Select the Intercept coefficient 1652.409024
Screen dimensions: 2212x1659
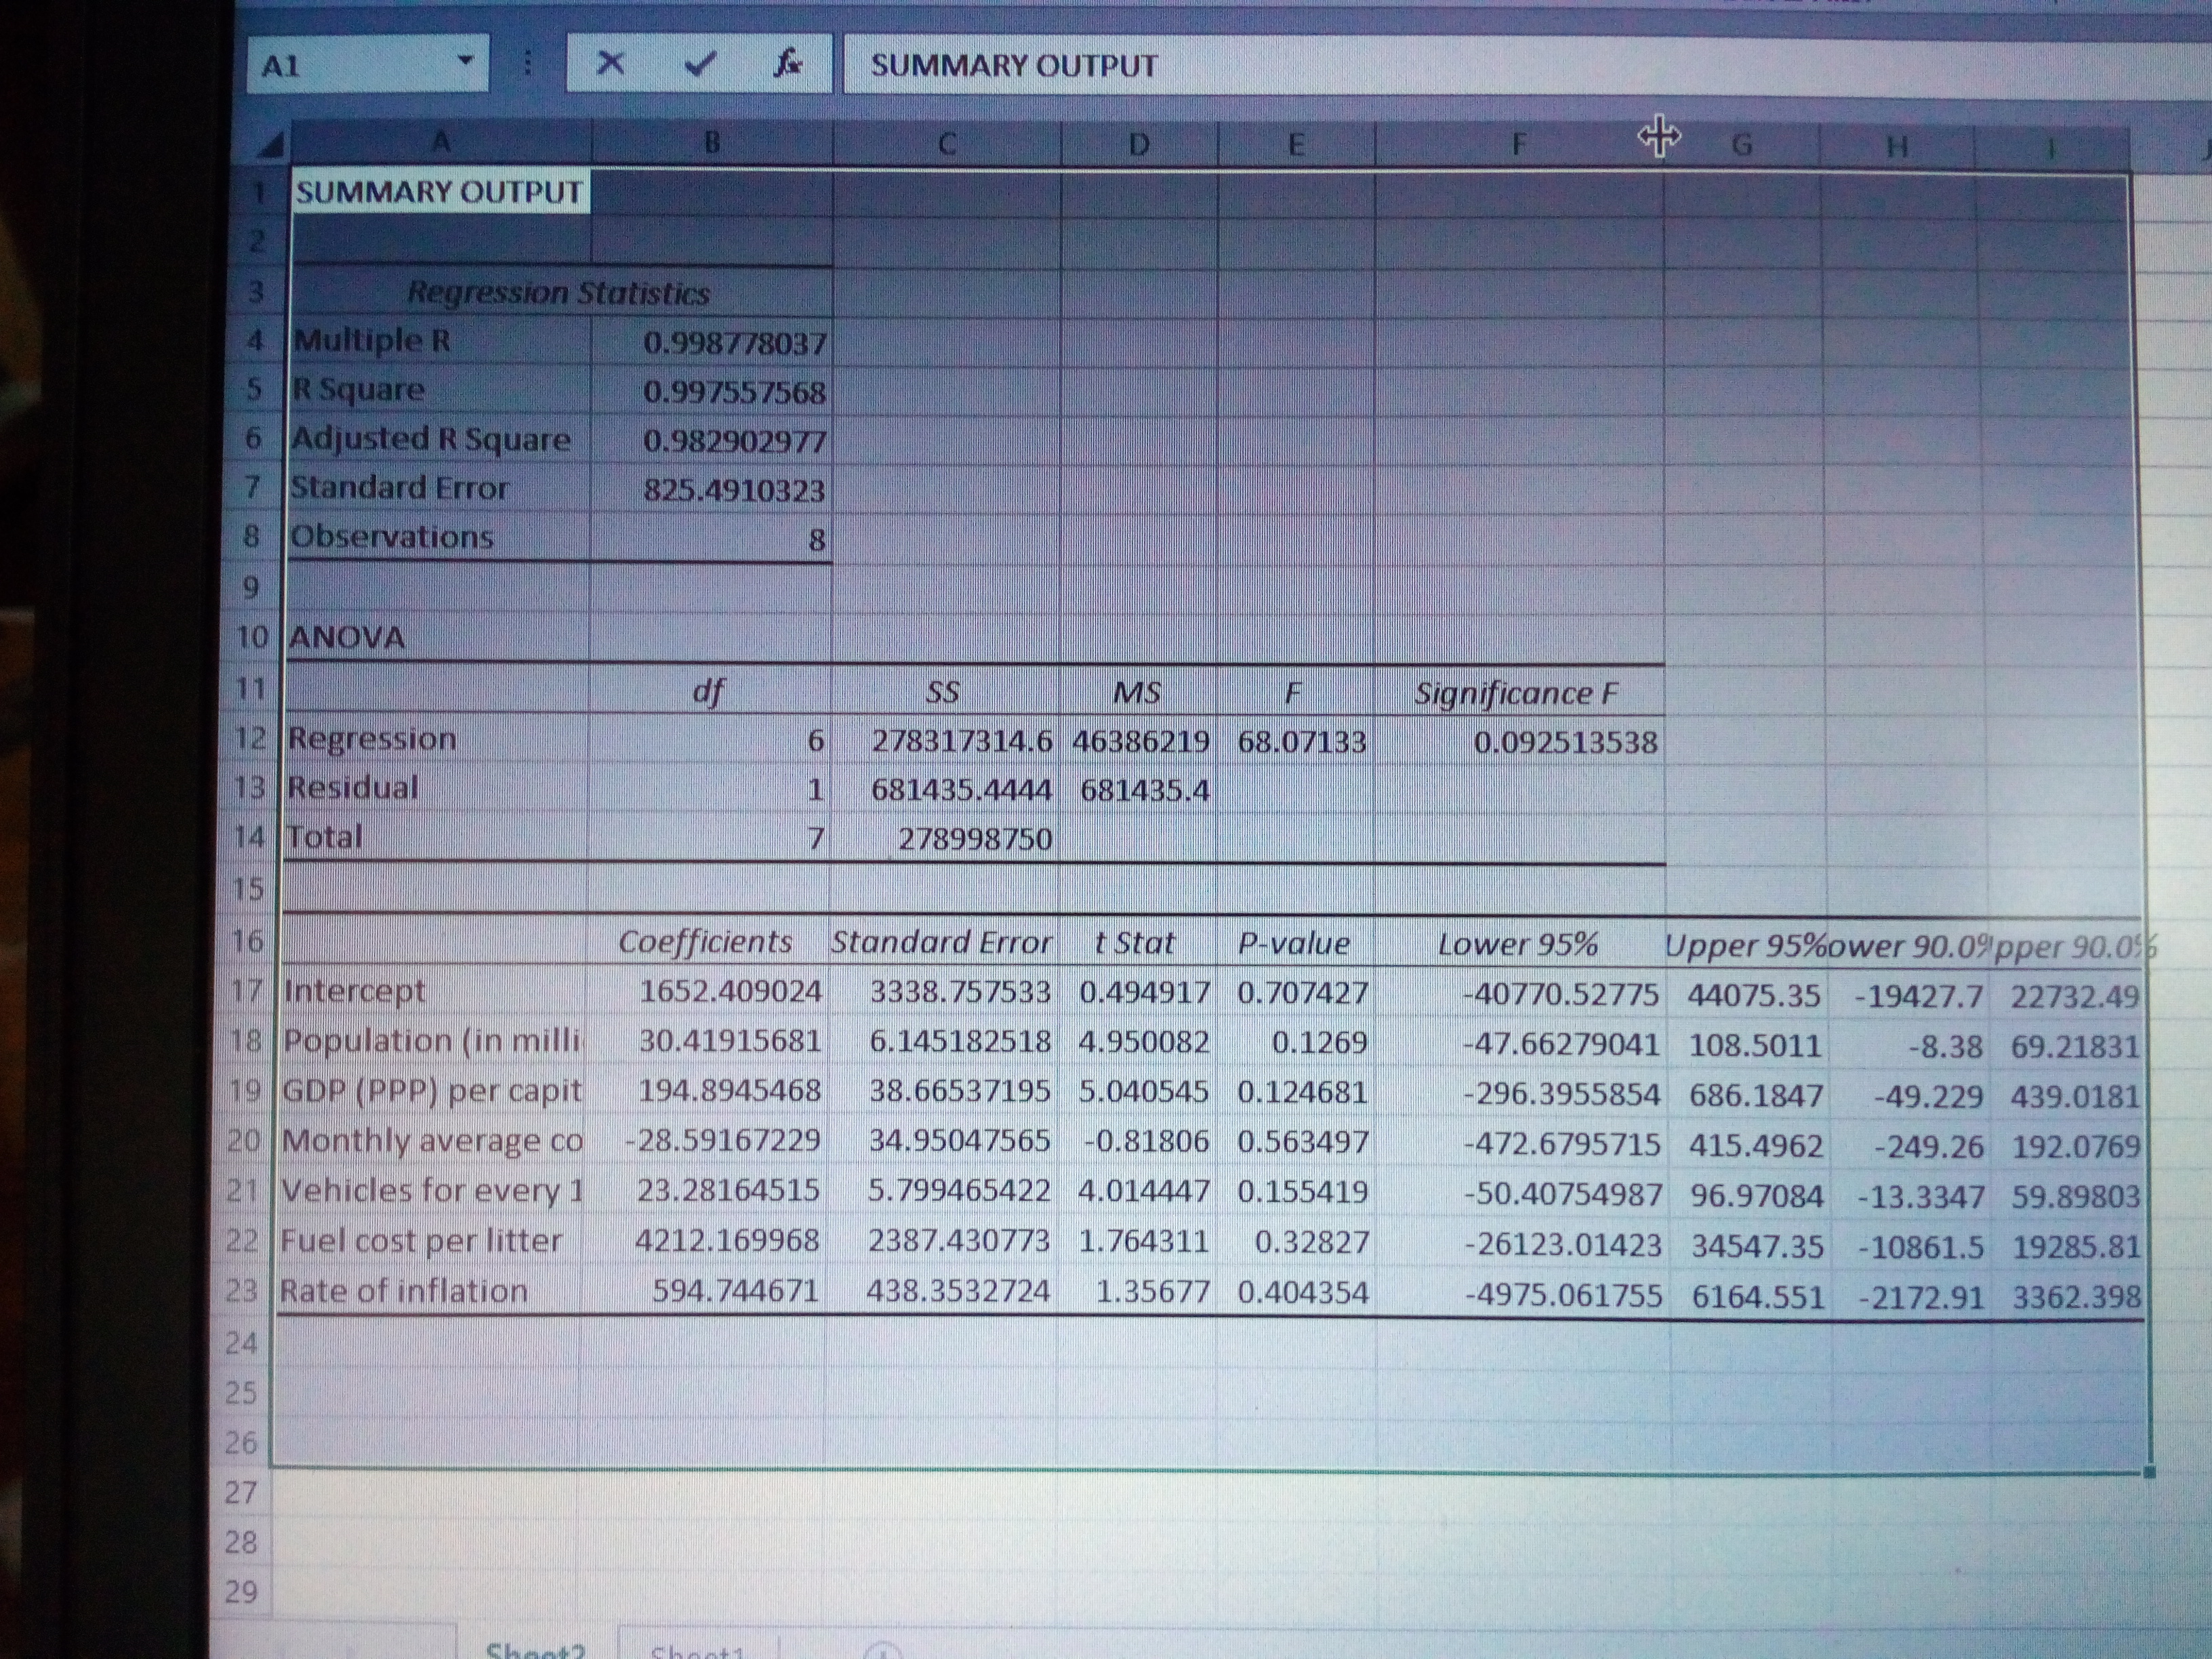coord(731,991)
